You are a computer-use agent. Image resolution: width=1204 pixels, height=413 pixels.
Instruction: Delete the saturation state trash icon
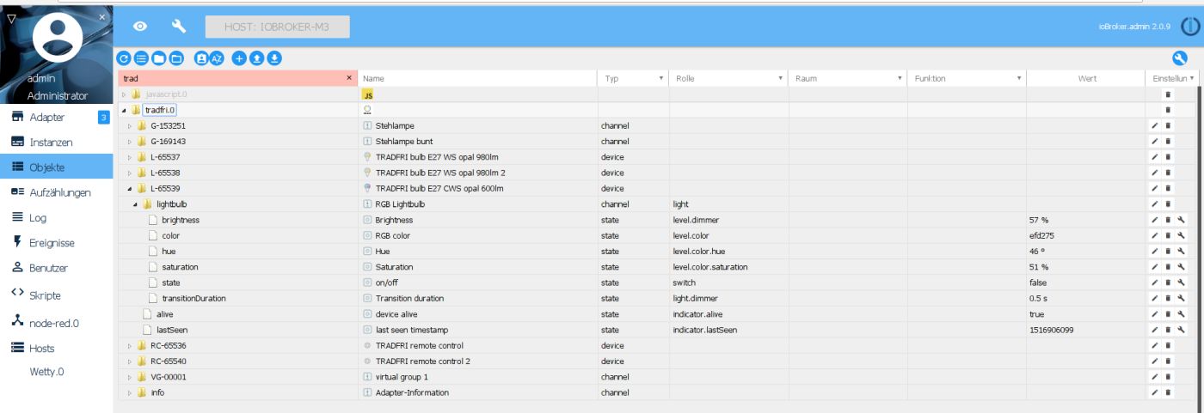1168,267
